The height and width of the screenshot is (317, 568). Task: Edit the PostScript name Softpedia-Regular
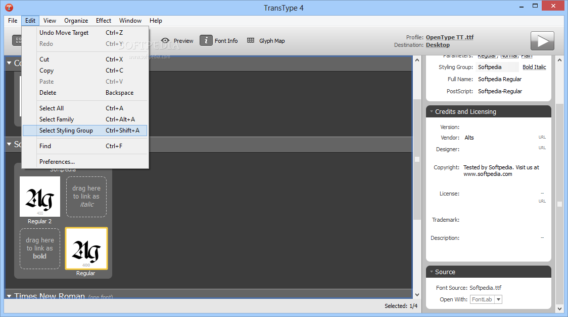point(500,91)
